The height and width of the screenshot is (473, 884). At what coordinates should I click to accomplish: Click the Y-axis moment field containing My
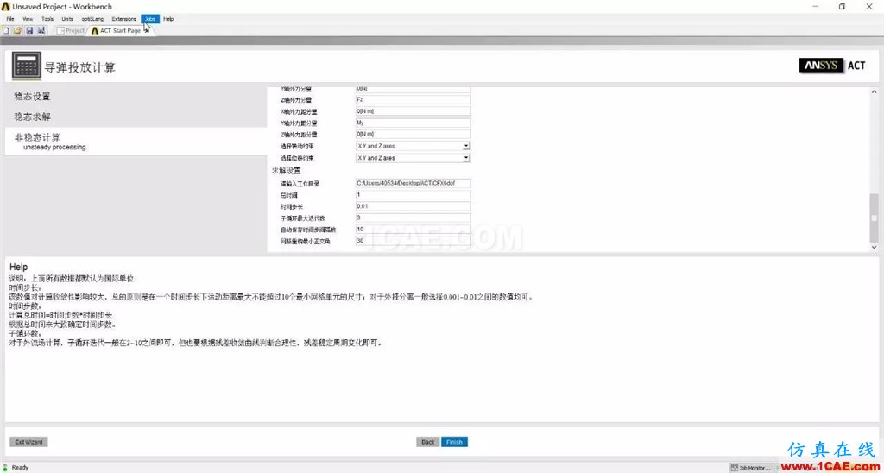coord(413,123)
